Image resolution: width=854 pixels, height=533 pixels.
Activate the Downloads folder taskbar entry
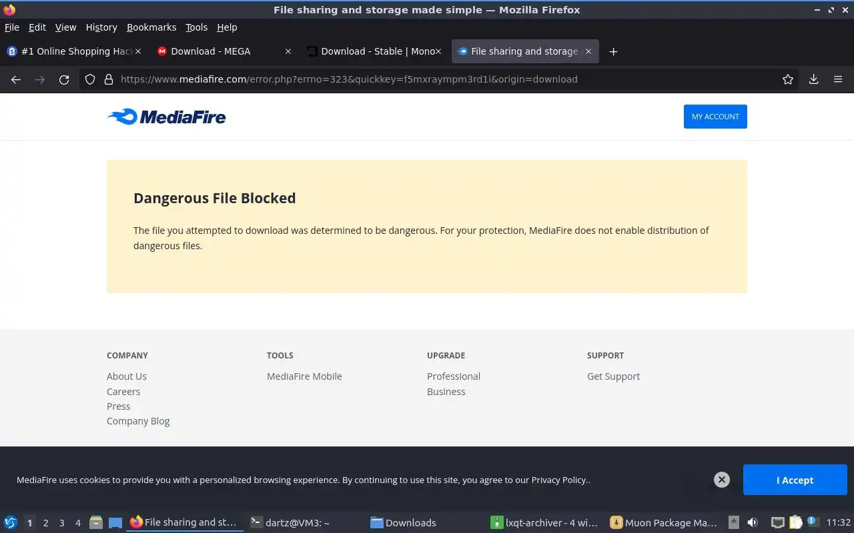[425, 522]
